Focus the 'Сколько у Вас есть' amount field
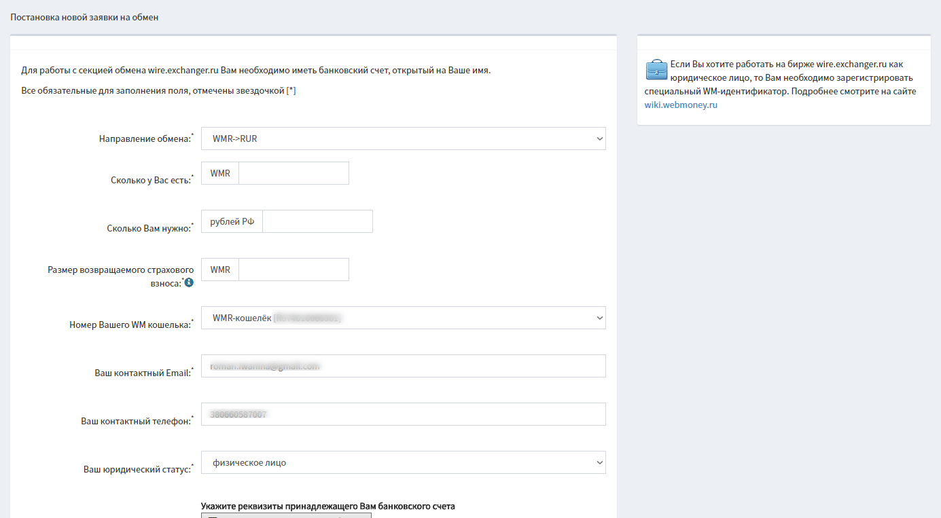The image size is (941, 518). (294, 173)
